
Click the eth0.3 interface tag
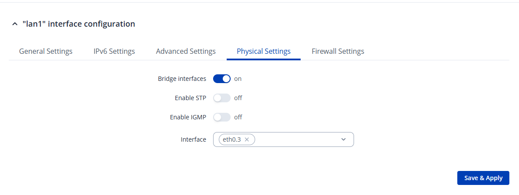[x=231, y=139]
